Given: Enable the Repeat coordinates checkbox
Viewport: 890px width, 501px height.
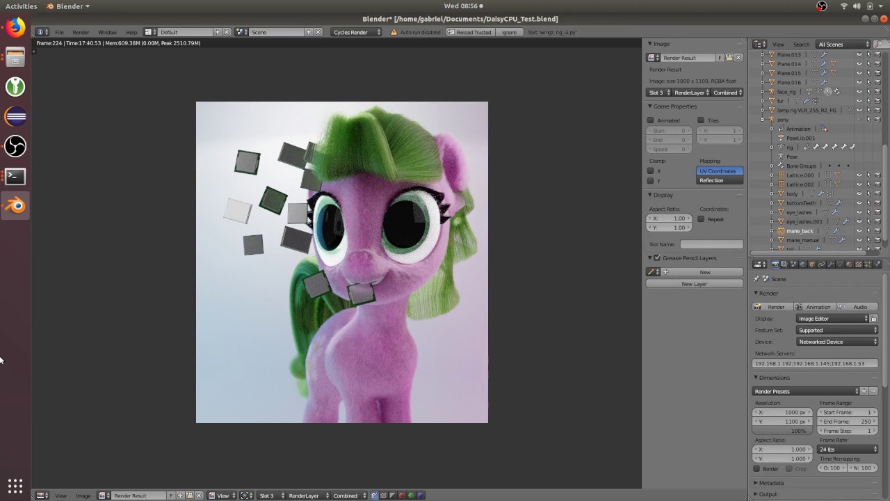Looking at the screenshot, I should 701,219.
